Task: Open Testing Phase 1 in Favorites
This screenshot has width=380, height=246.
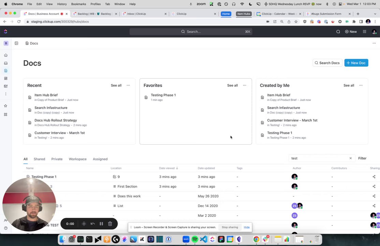Action: [163, 95]
